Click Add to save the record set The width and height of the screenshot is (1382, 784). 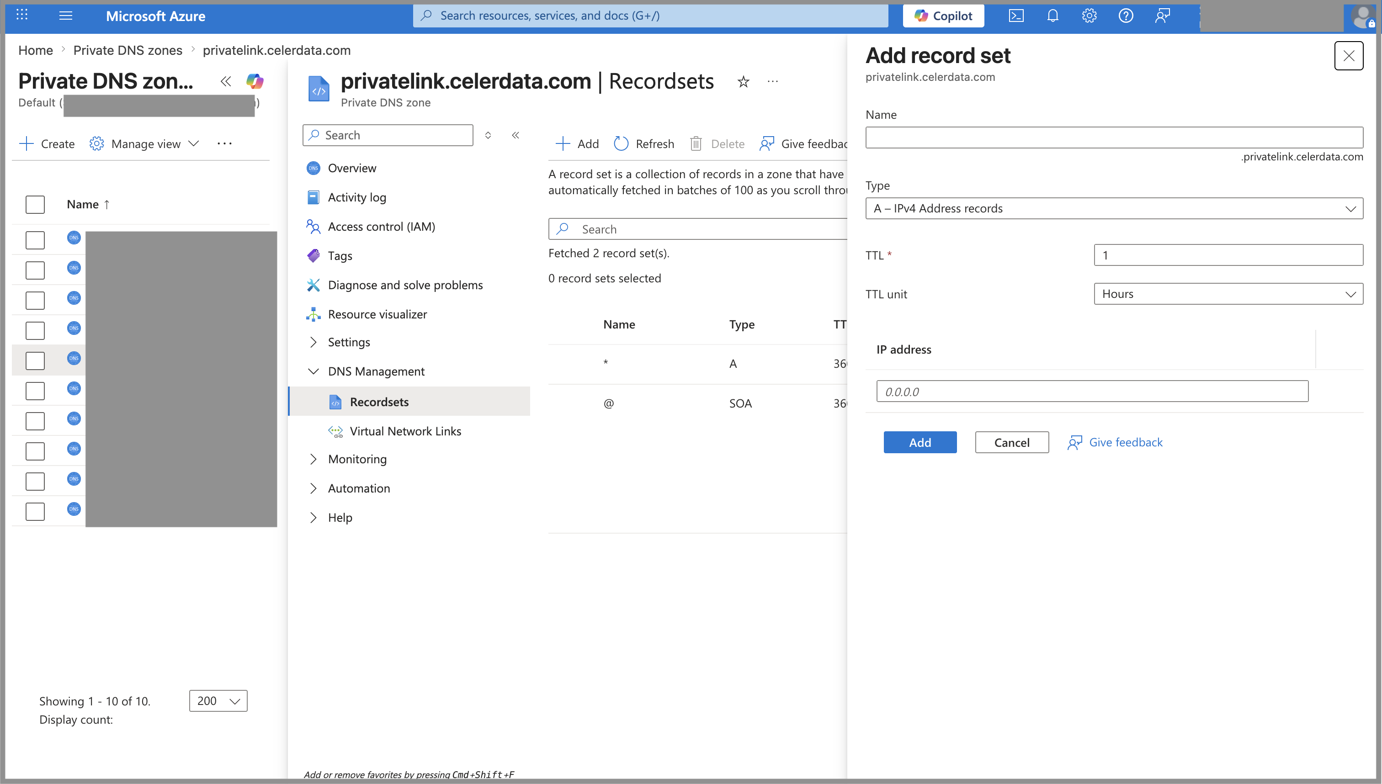point(920,441)
